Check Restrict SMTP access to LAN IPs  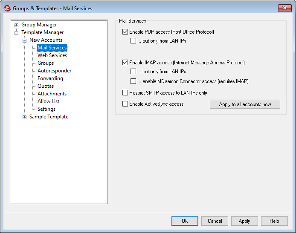(125, 93)
